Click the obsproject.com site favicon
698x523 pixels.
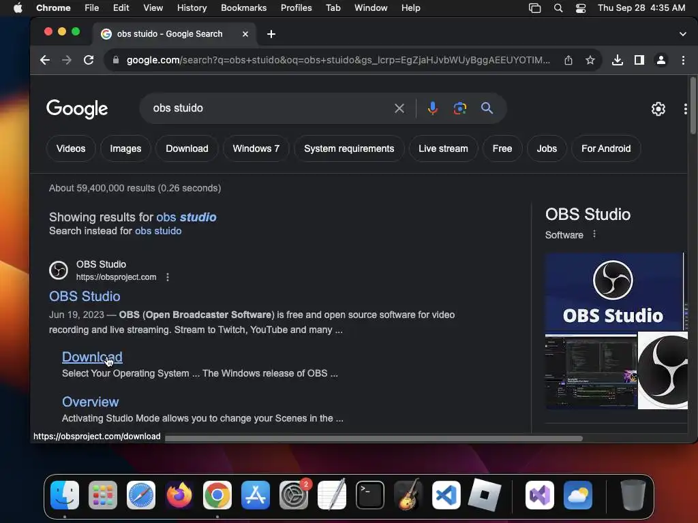[x=59, y=270]
